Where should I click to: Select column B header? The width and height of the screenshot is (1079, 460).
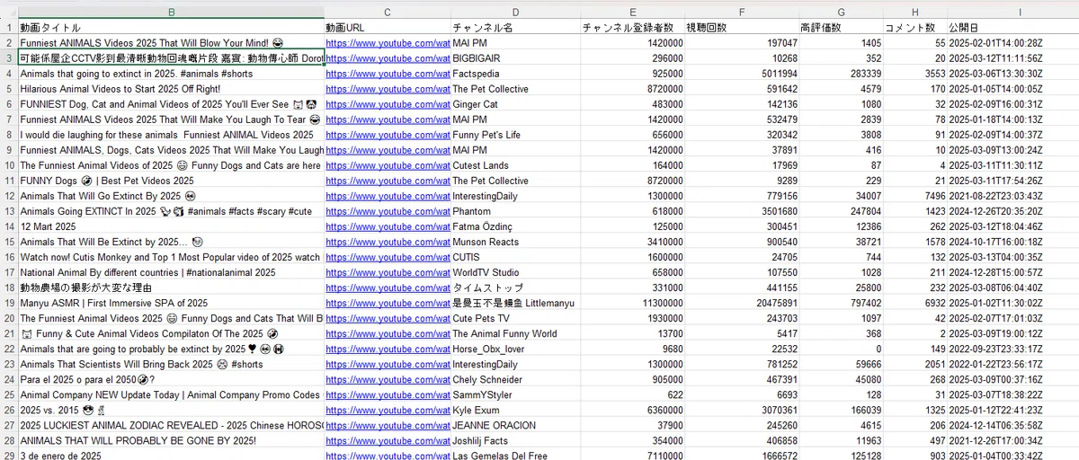pyautogui.click(x=171, y=12)
